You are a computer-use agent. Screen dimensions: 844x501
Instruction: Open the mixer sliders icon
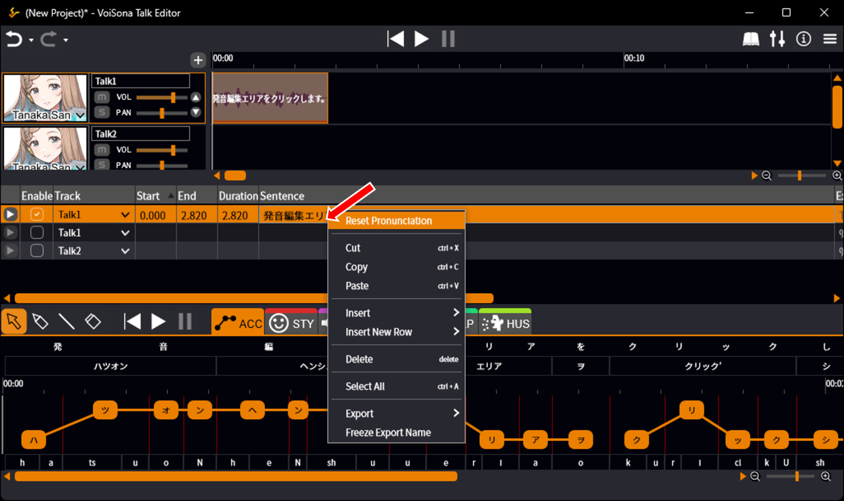point(777,39)
